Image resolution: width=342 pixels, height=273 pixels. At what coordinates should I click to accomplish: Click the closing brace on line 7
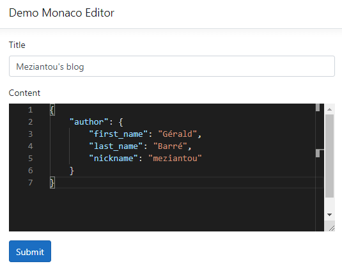(52, 182)
